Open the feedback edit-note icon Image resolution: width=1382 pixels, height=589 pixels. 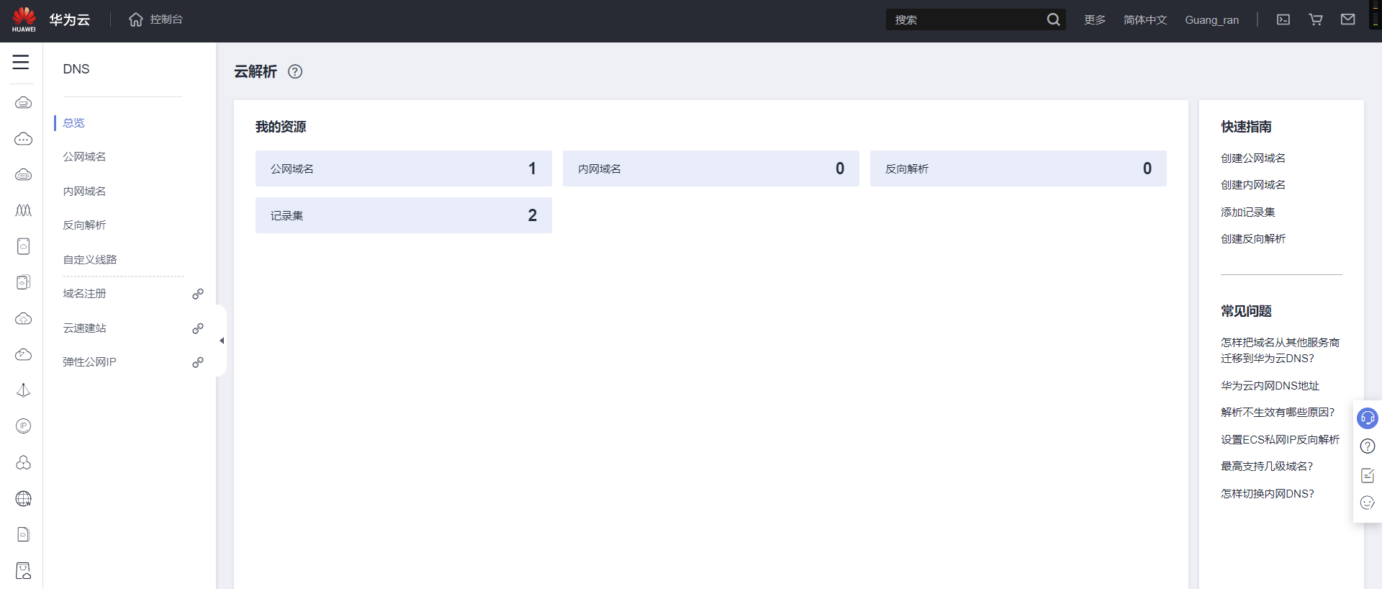[1368, 475]
